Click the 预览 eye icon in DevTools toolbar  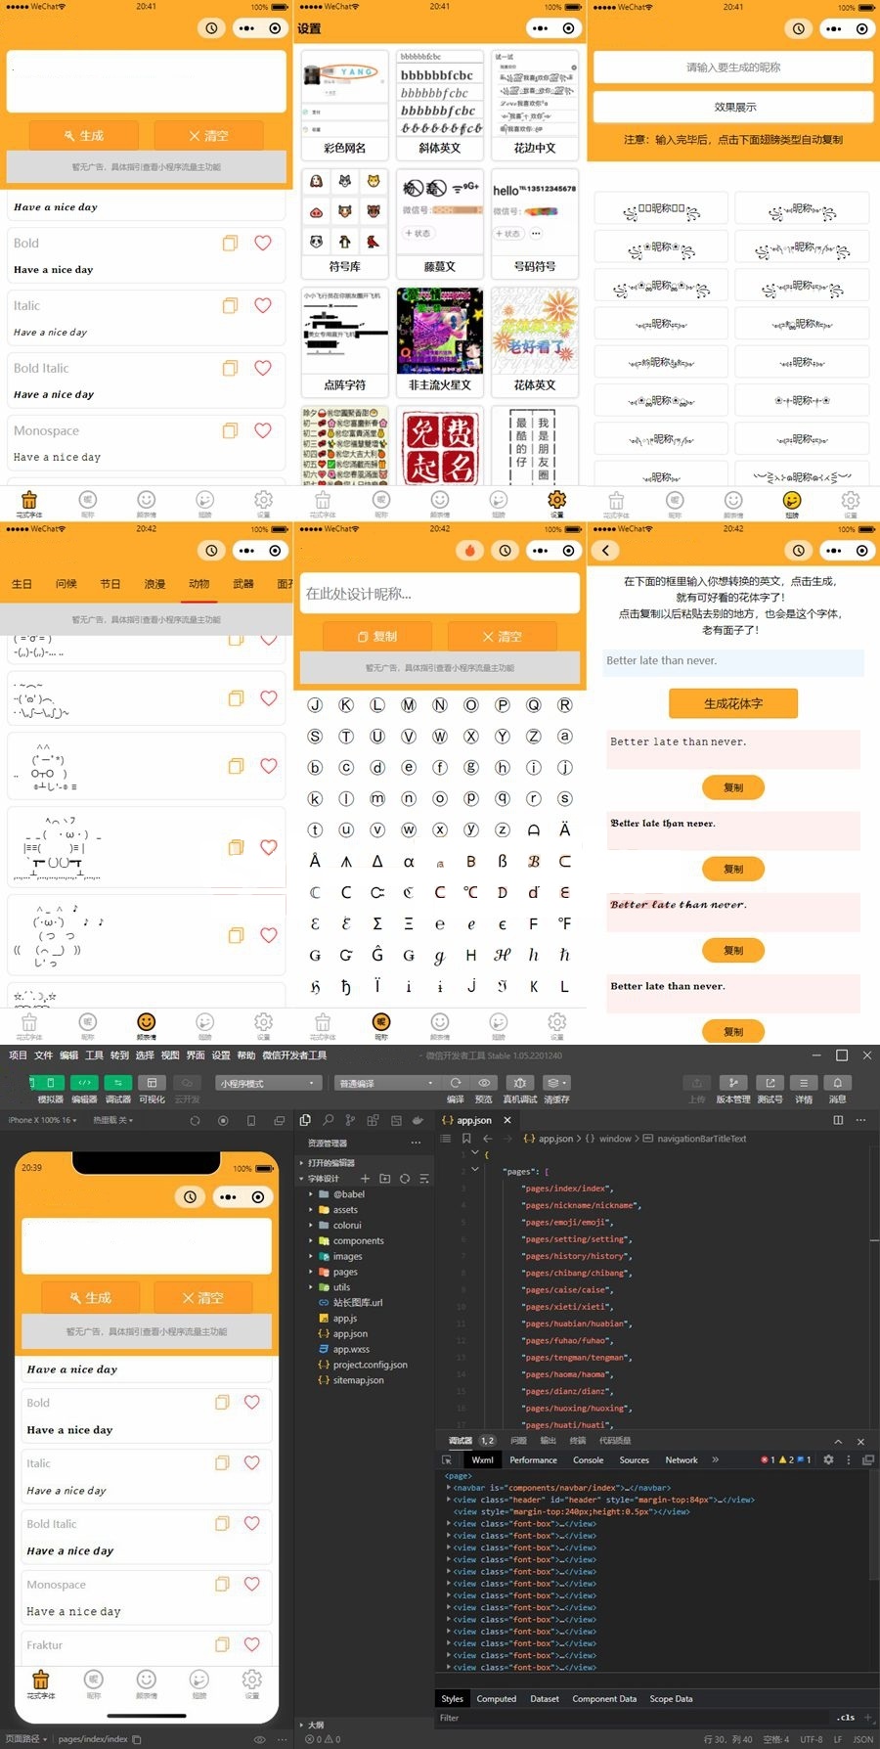click(484, 1083)
